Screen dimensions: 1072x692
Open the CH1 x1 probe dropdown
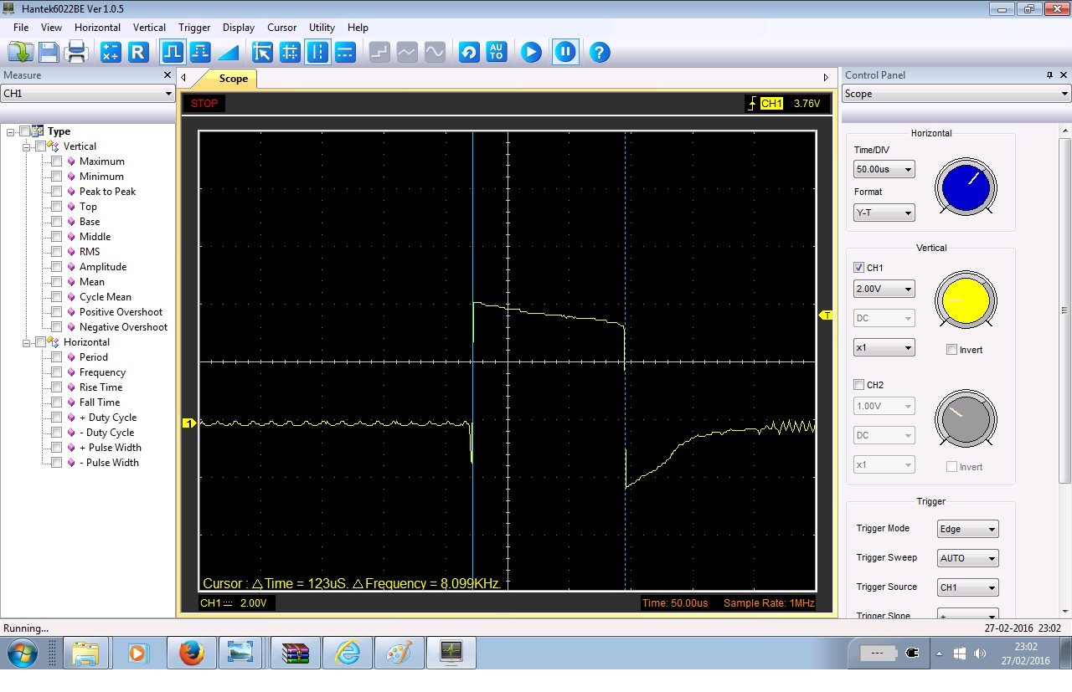click(x=884, y=347)
